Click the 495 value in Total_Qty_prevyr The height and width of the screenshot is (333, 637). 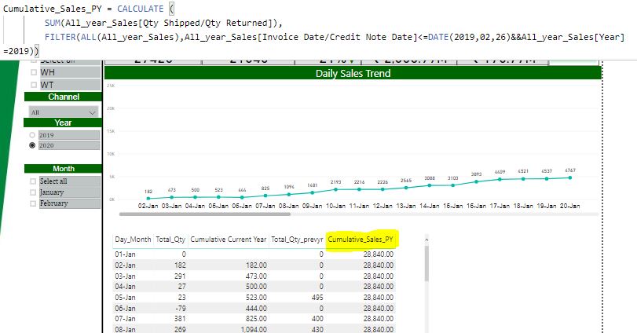tap(317, 297)
